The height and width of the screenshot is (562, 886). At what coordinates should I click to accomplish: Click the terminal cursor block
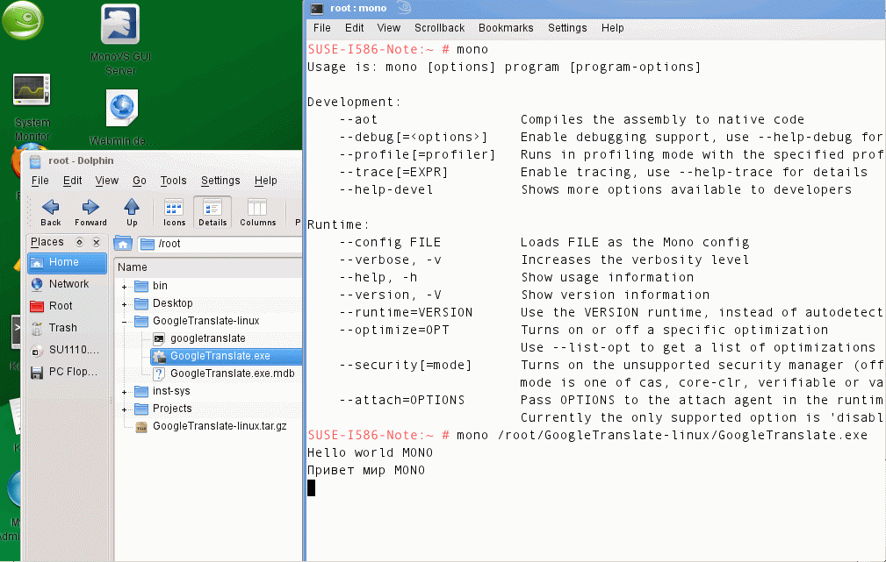pos(312,488)
